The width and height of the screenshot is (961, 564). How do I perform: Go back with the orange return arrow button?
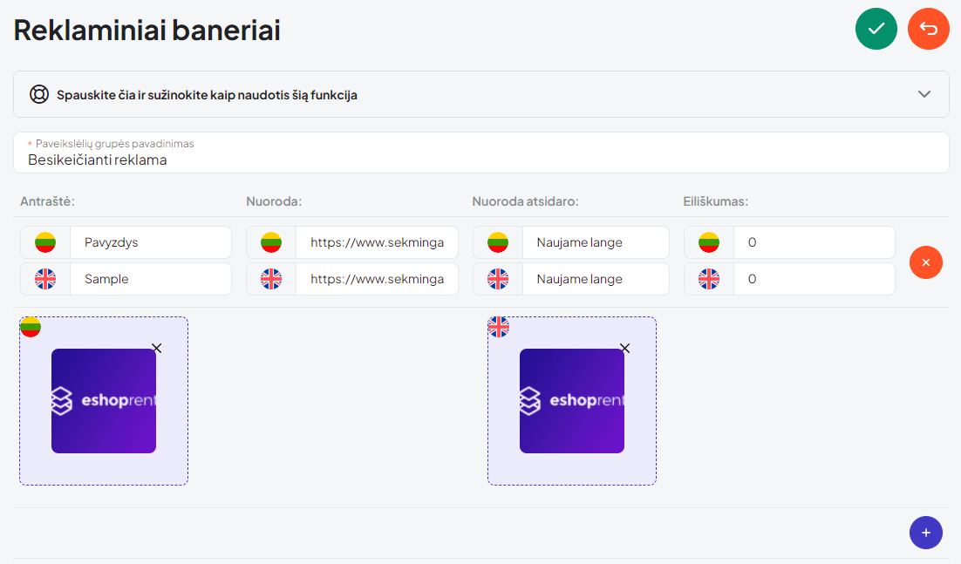[928, 29]
